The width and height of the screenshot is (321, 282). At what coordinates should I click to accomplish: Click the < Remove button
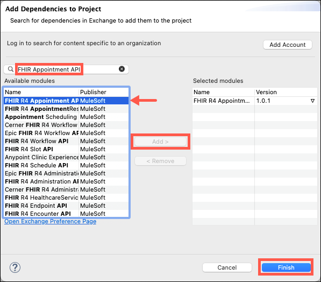[x=160, y=161]
